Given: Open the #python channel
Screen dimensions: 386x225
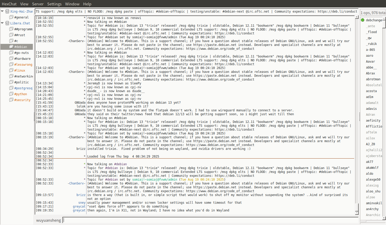Looking at the screenshot, I should [21, 94].
